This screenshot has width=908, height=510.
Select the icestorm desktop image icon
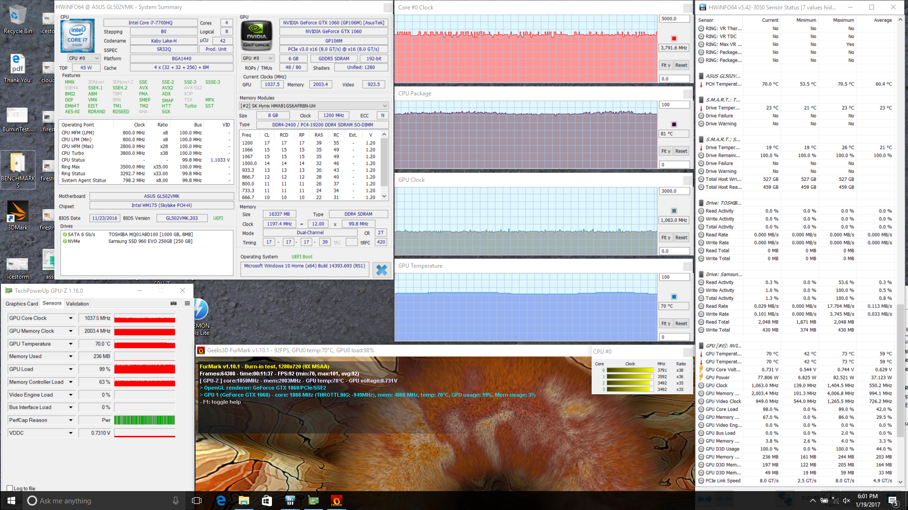pos(18,268)
